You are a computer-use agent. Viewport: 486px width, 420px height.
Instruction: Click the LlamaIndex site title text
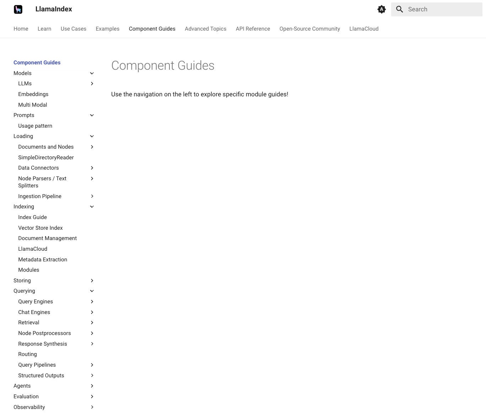[x=54, y=9]
